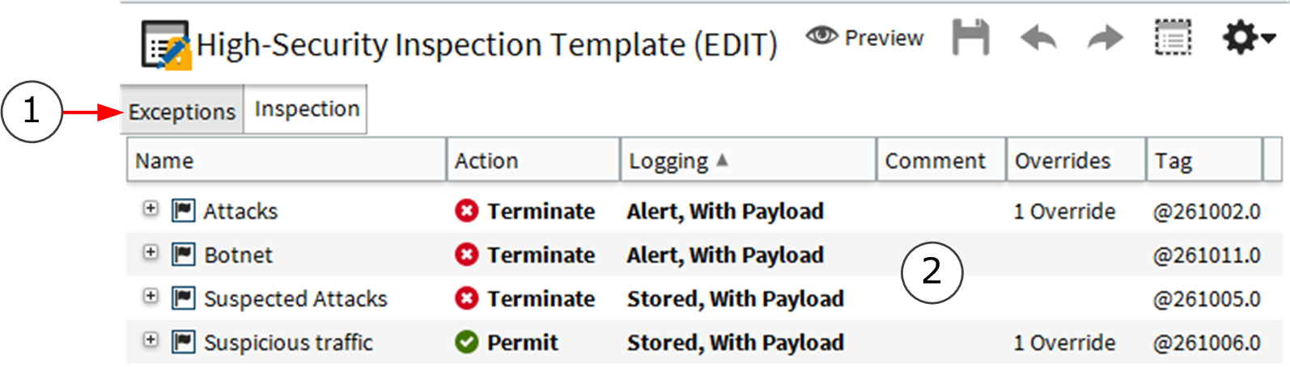Screen dimensions: 1290x367
Task: Switch to the Exceptions tab
Action: coord(182,112)
